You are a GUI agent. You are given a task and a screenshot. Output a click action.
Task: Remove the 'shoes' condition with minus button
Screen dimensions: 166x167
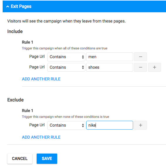click(140, 67)
